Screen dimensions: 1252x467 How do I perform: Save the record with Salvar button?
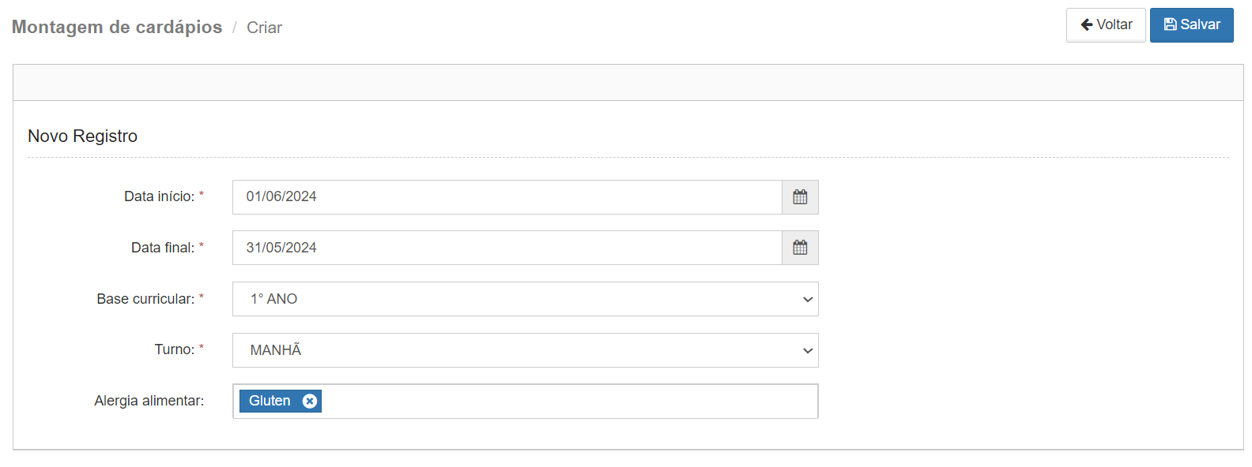tap(1192, 25)
